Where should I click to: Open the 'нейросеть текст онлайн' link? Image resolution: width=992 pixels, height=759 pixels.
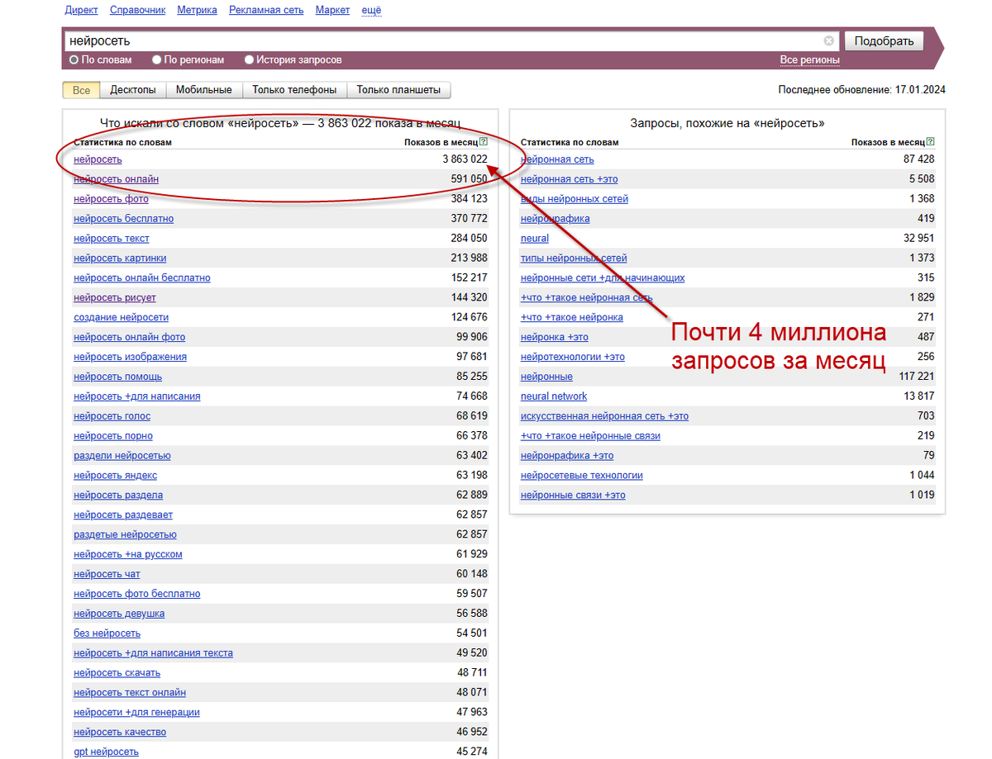tap(130, 693)
